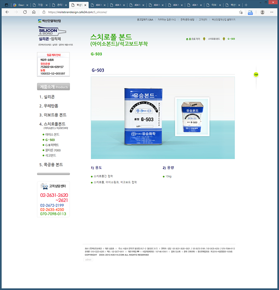Open 1. 실리콘 product category
This screenshot has width=279, height=290.
click(x=47, y=97)
